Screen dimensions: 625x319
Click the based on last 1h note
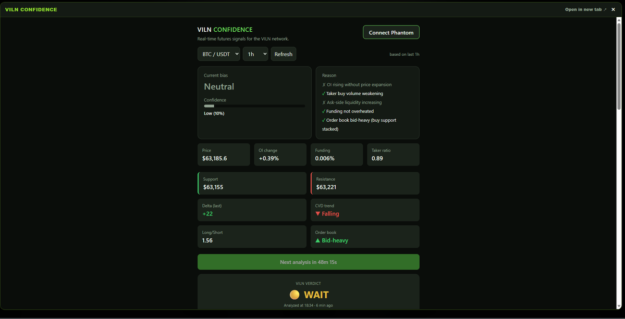[405, 54]
